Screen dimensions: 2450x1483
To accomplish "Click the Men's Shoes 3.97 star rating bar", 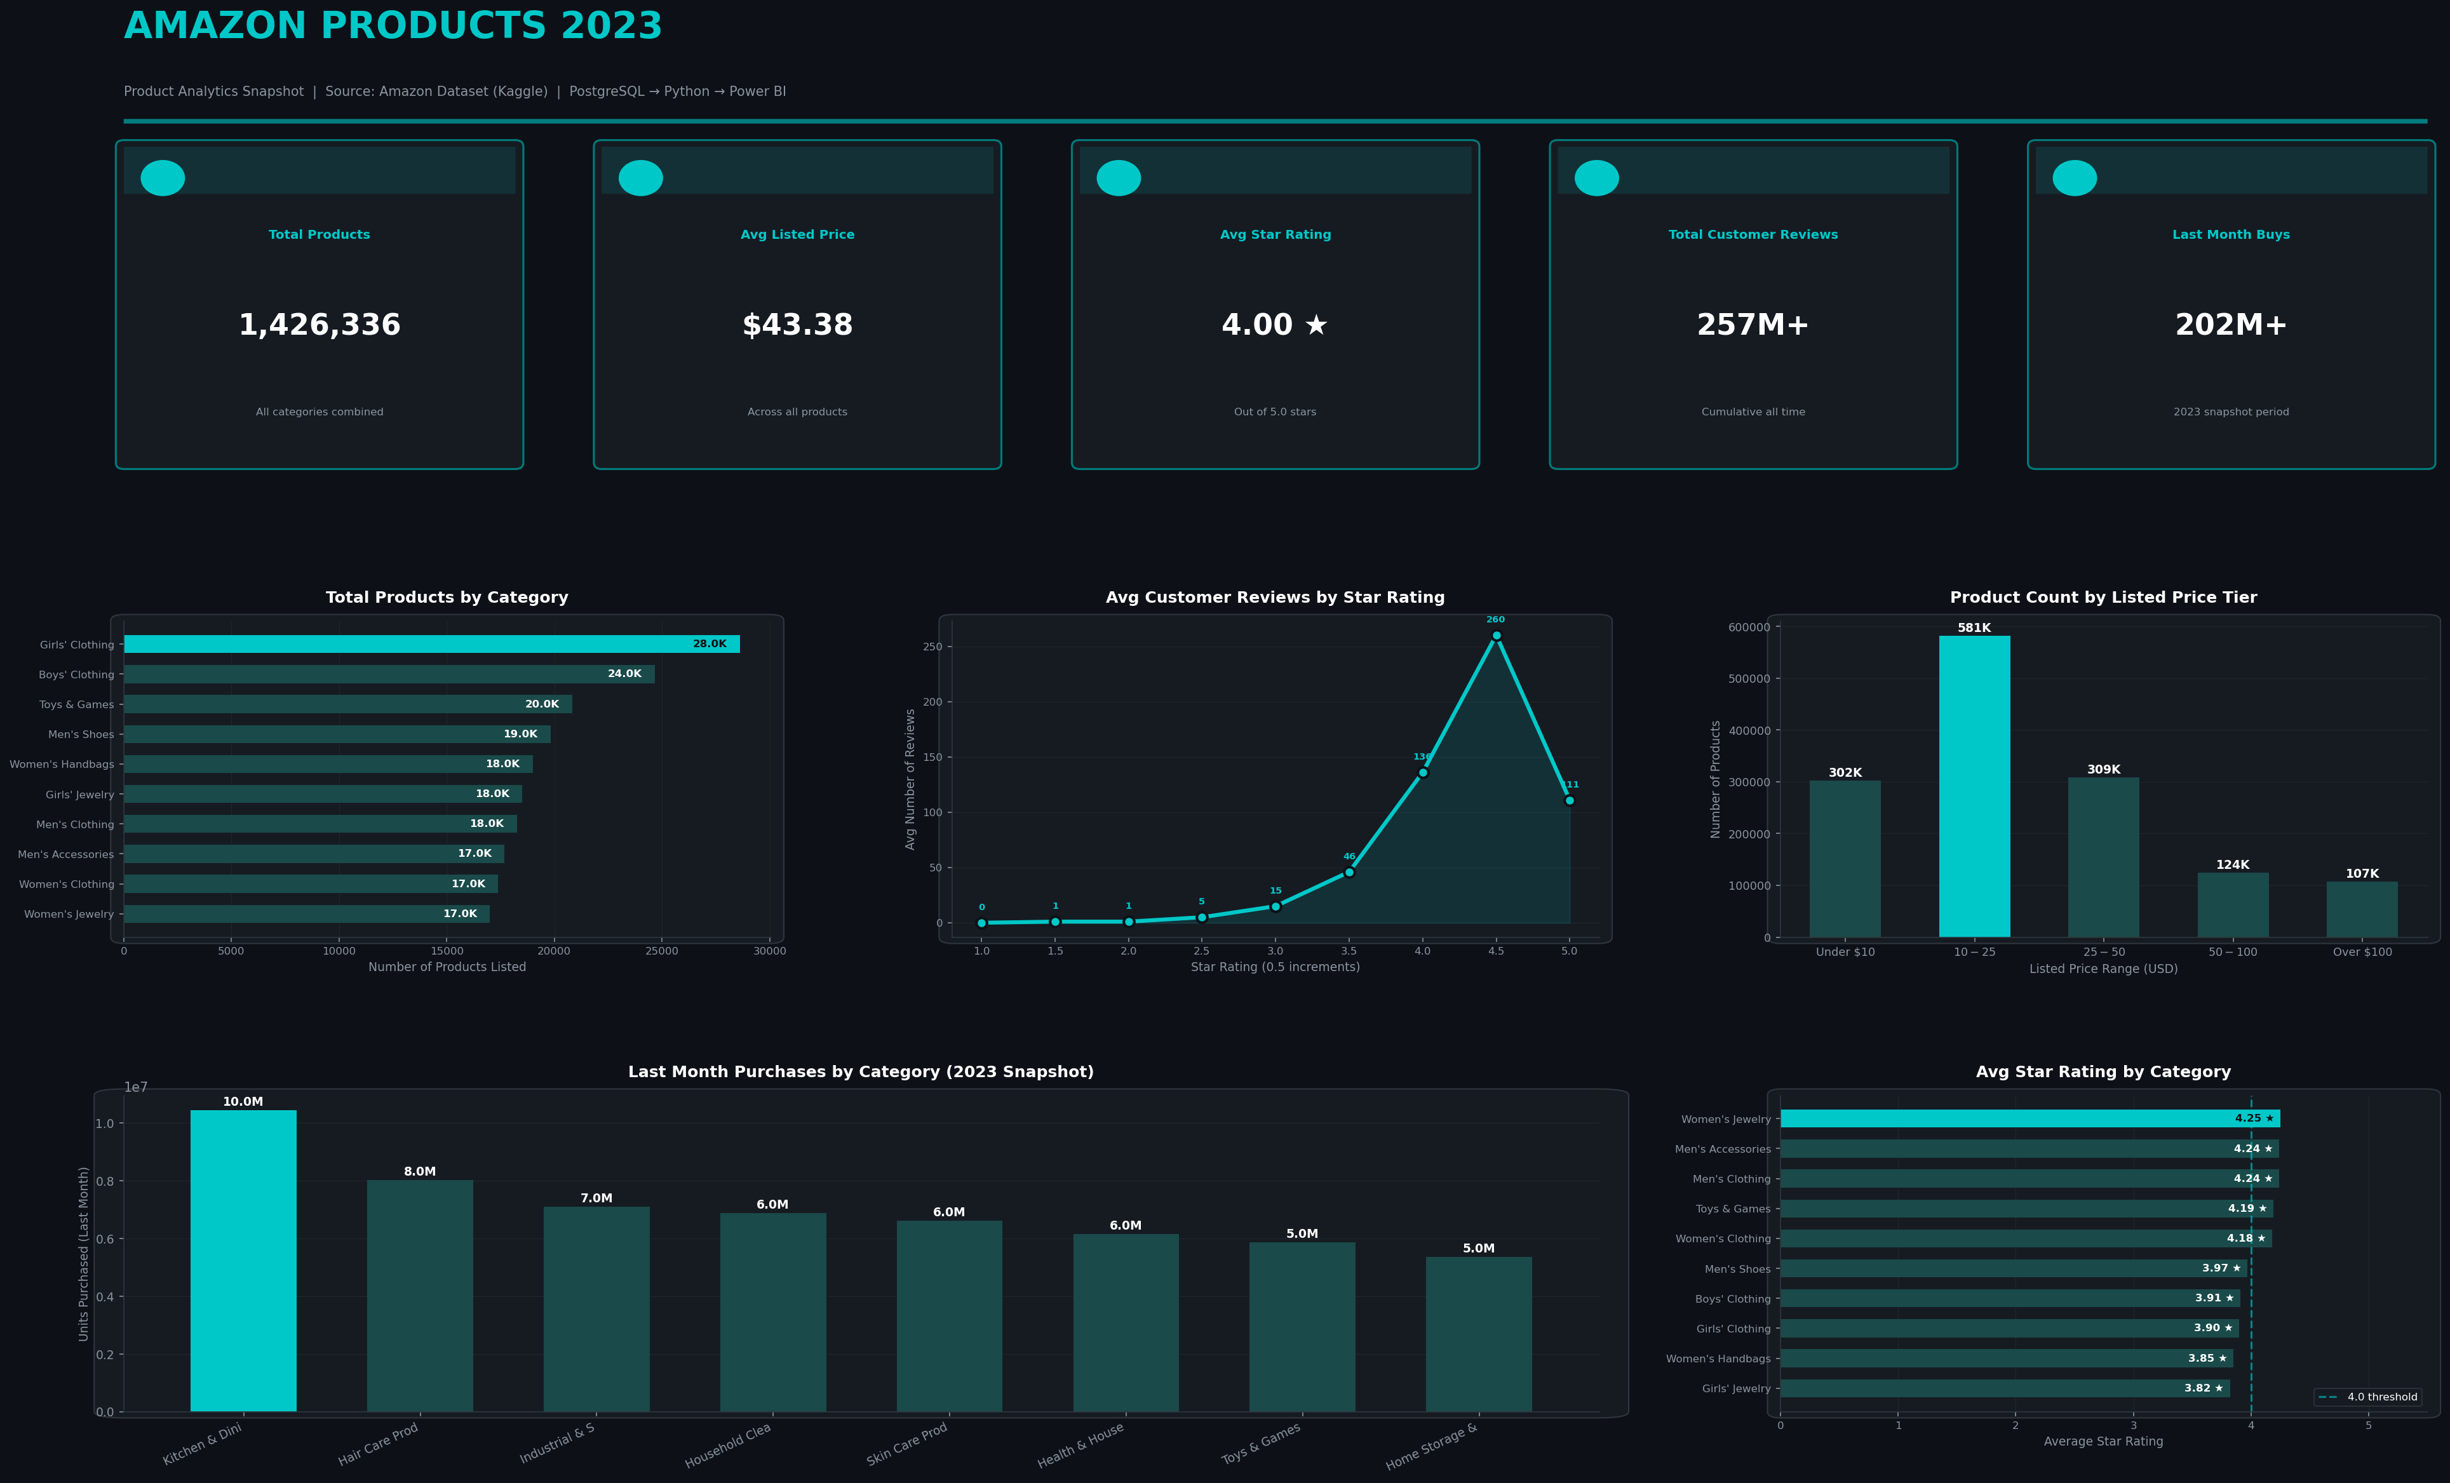I will point(2014,1268).
